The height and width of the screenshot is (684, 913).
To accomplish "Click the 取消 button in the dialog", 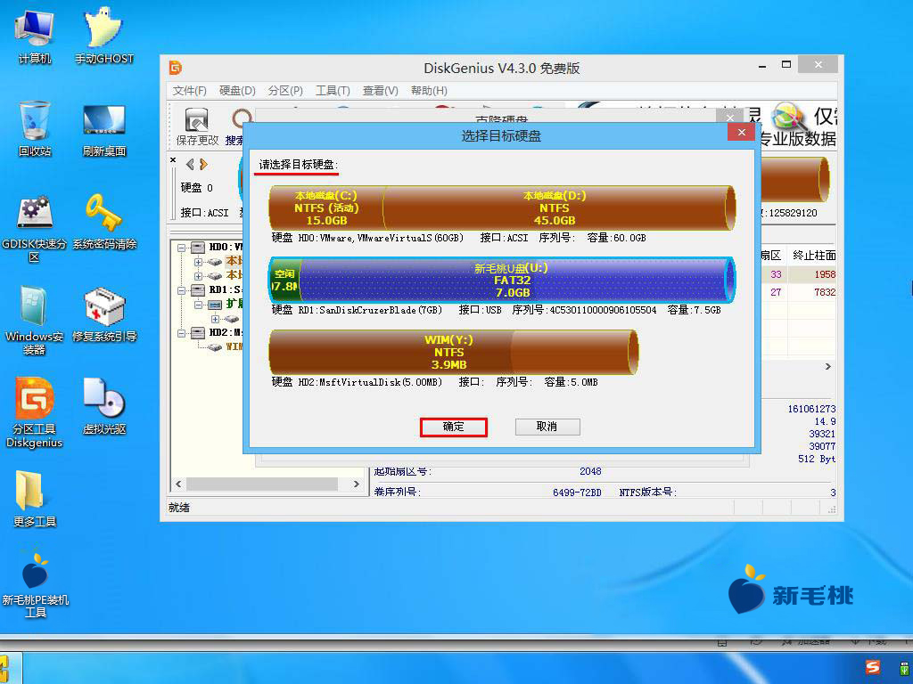I will coord(547,427).
